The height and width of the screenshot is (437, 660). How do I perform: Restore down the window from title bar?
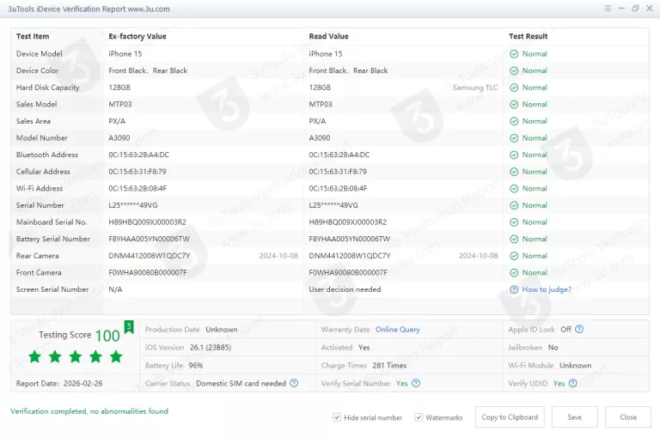635,9
